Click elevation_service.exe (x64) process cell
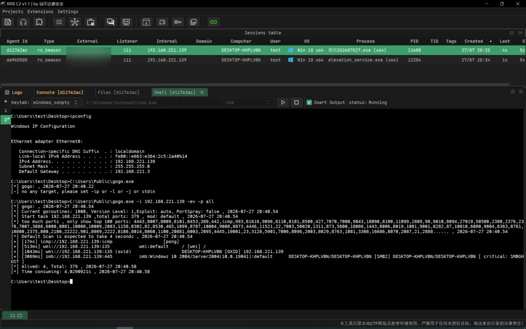Viewport: 526px width, 329px height. [x=363, y=60]
